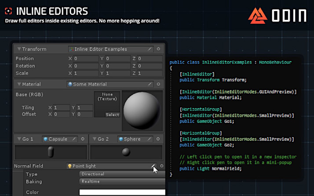Screen dimensions: 314x196
Task: Open the object picker circle for Material
Action: coord(158,84)
